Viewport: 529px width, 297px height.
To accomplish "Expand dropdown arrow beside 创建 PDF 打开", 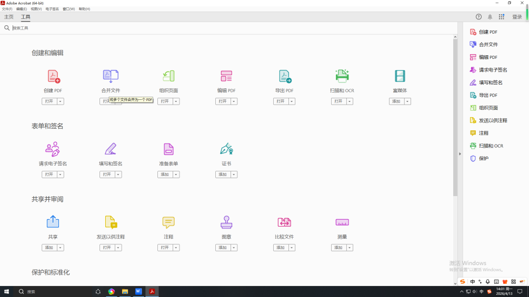I will (61, 101).
